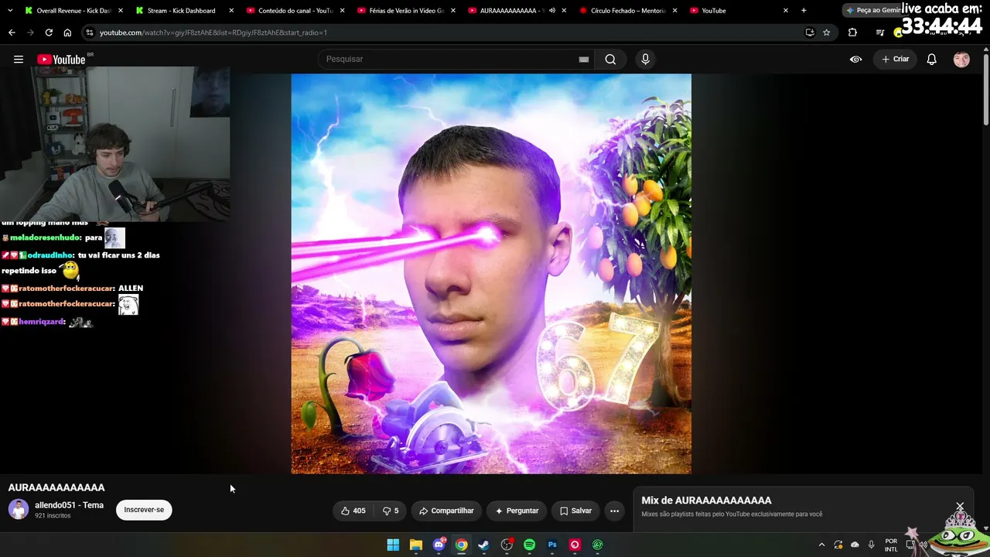Close the Stream - Kick Dashboard tab
The width and height of the screenshot is (990, 557).
click(x=231, y=11)
